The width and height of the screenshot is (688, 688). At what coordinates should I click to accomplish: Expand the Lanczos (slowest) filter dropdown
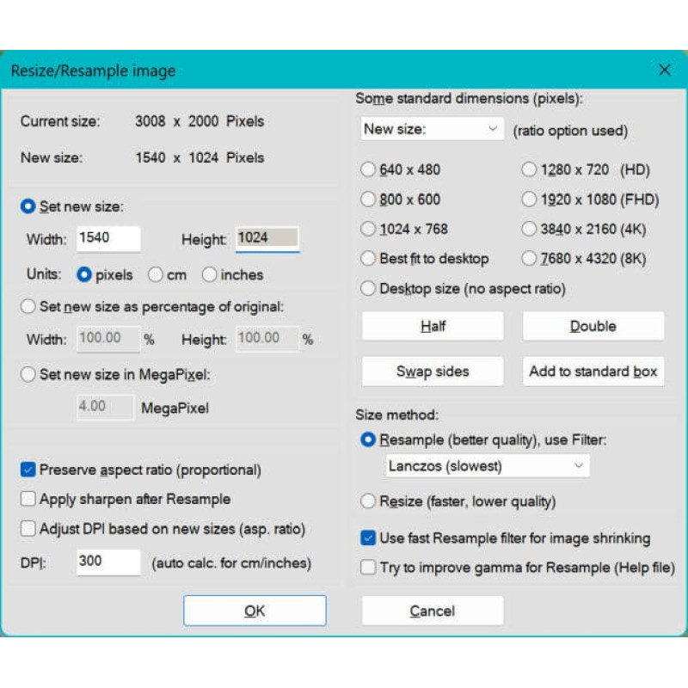[x=488, y=465]
